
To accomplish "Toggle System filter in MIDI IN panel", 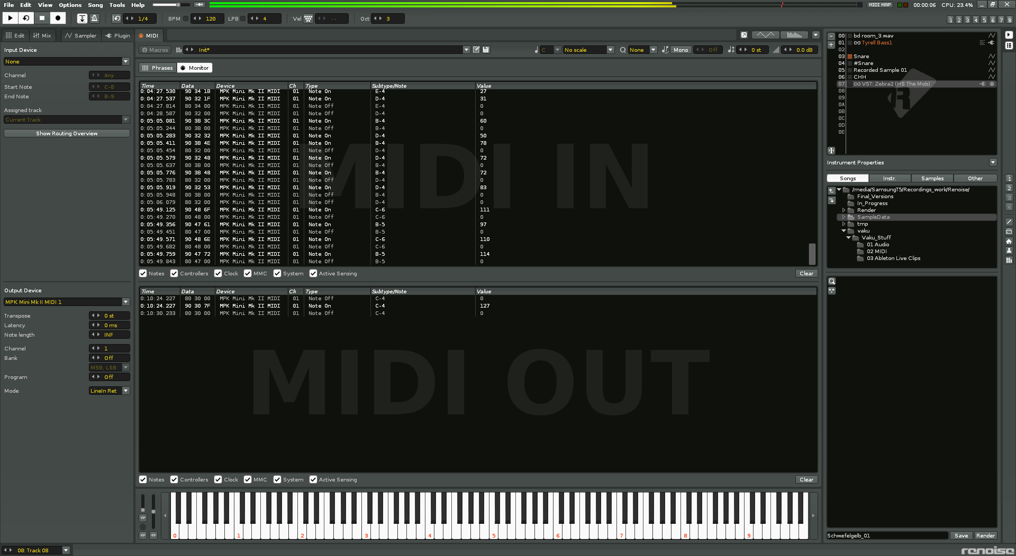I will [x=277, y=273].
